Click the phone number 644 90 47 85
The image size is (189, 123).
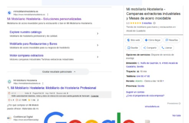[143, 76]
